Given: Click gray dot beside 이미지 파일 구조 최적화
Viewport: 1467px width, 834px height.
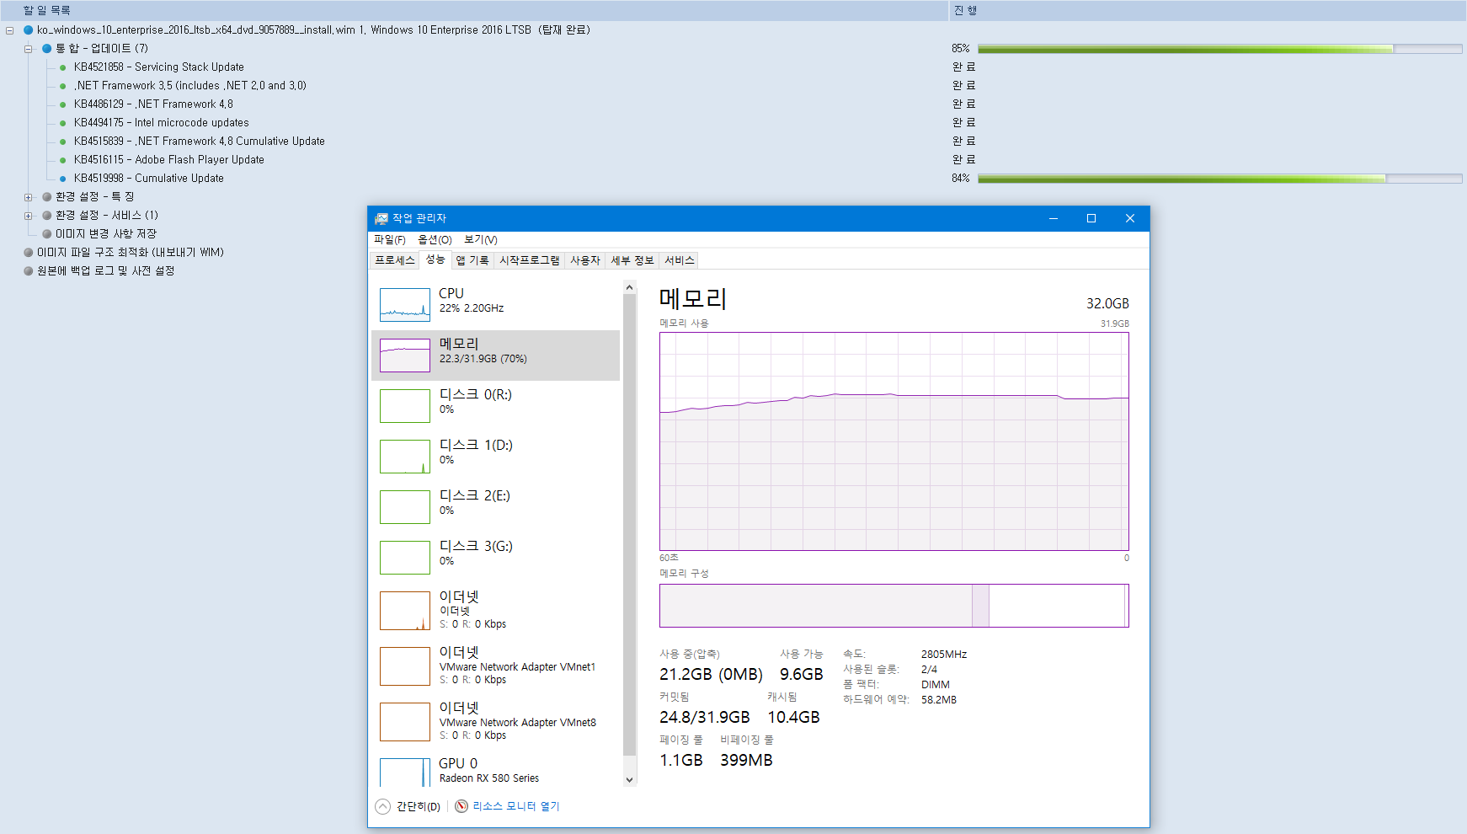Looking at the screenshot, I should click(x=29, y=253).
